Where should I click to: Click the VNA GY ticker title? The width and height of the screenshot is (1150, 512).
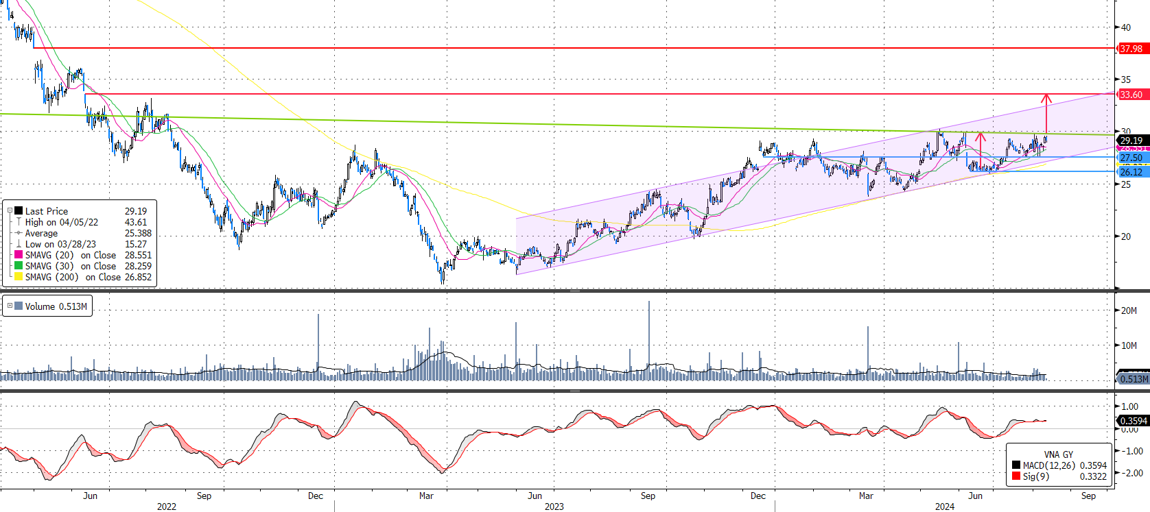[1058, 454]
